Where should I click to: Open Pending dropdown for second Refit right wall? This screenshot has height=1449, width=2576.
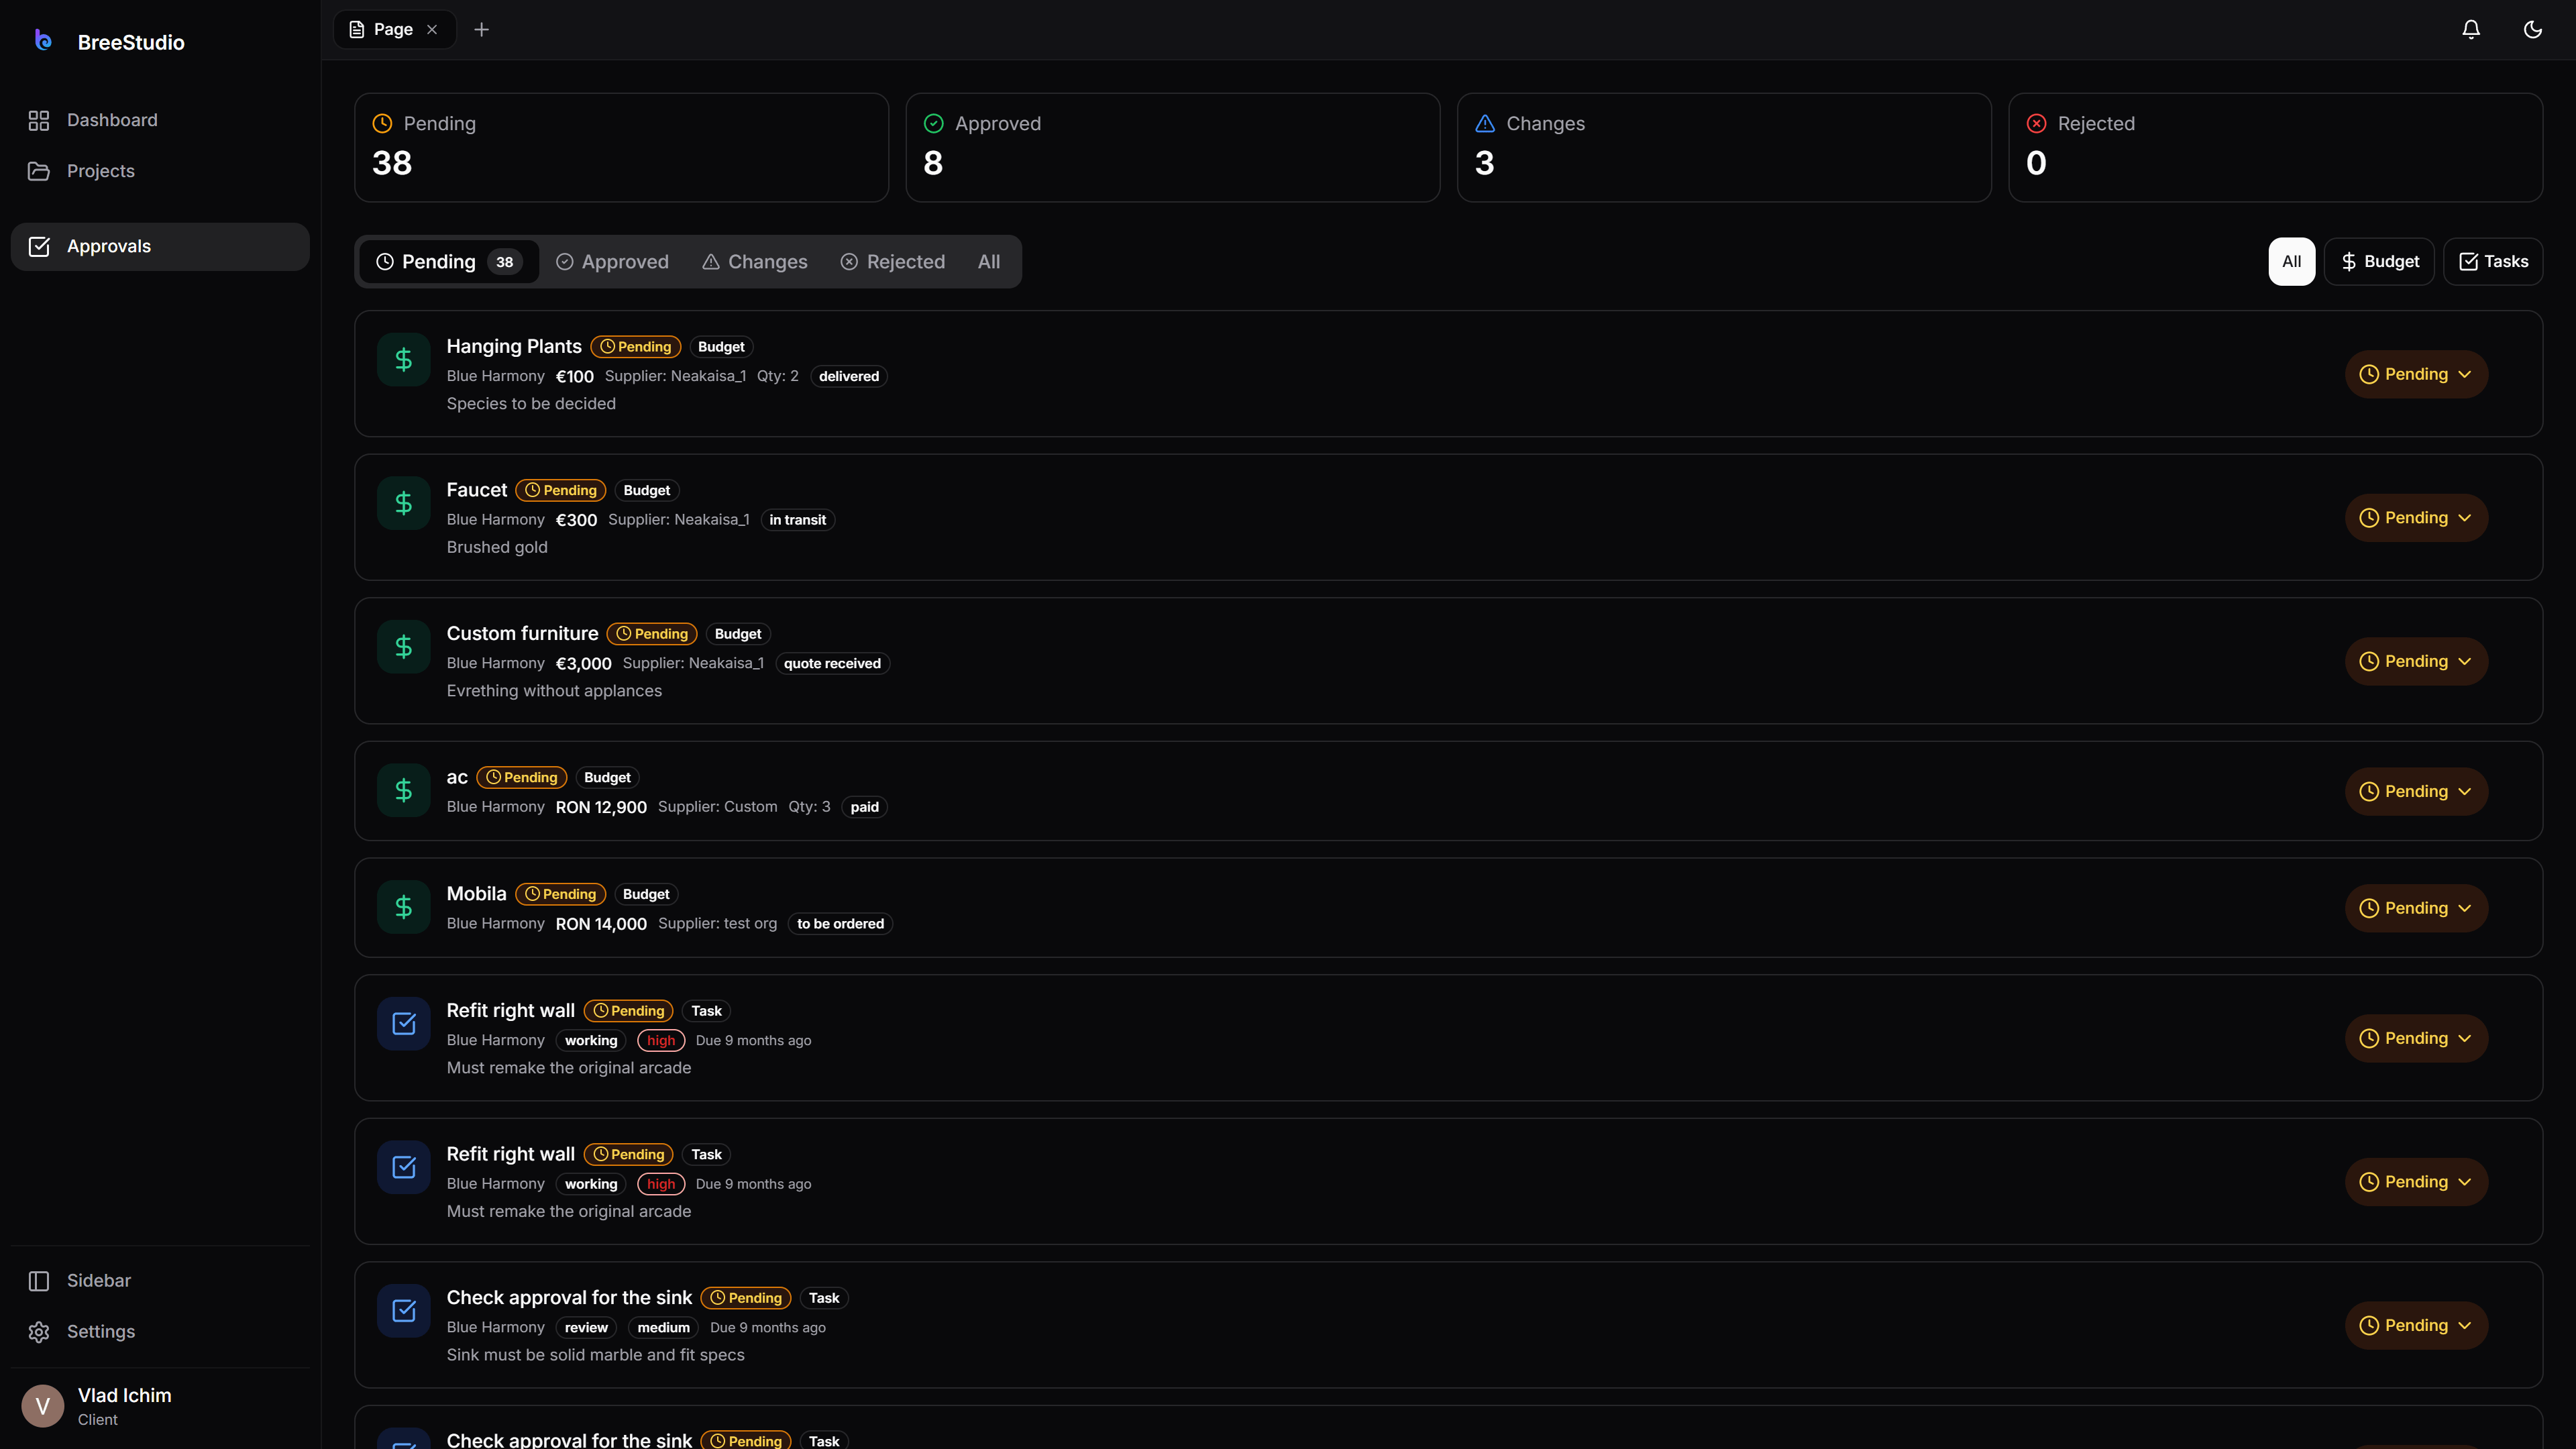2416,1182
